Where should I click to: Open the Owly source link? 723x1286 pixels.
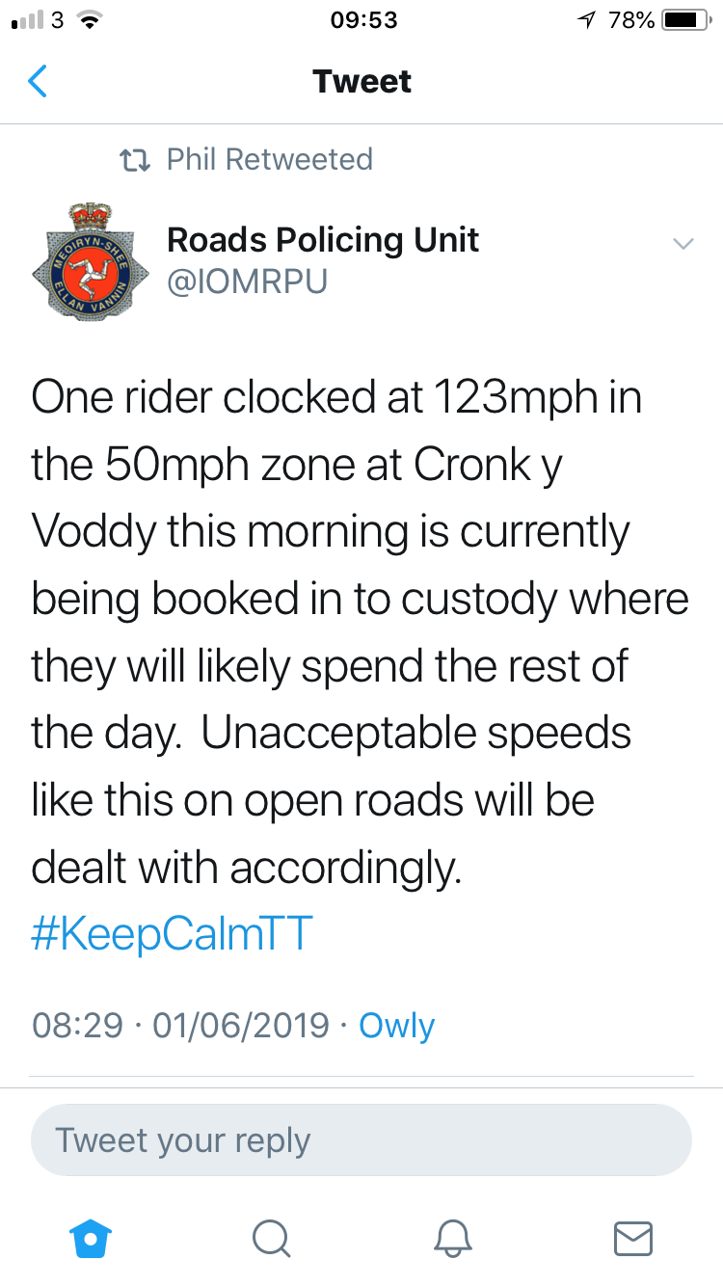396,1026
